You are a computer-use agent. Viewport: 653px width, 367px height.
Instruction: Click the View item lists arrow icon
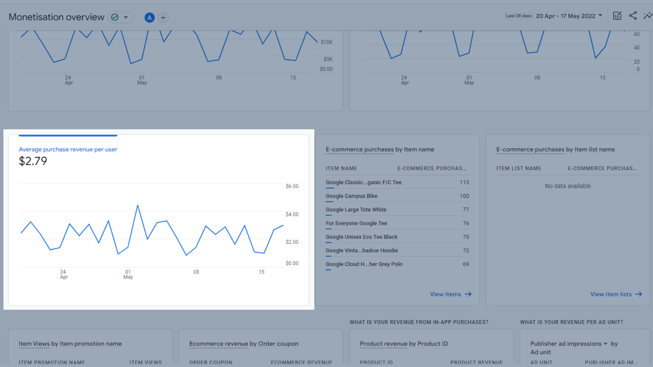(x=639, y=294)
